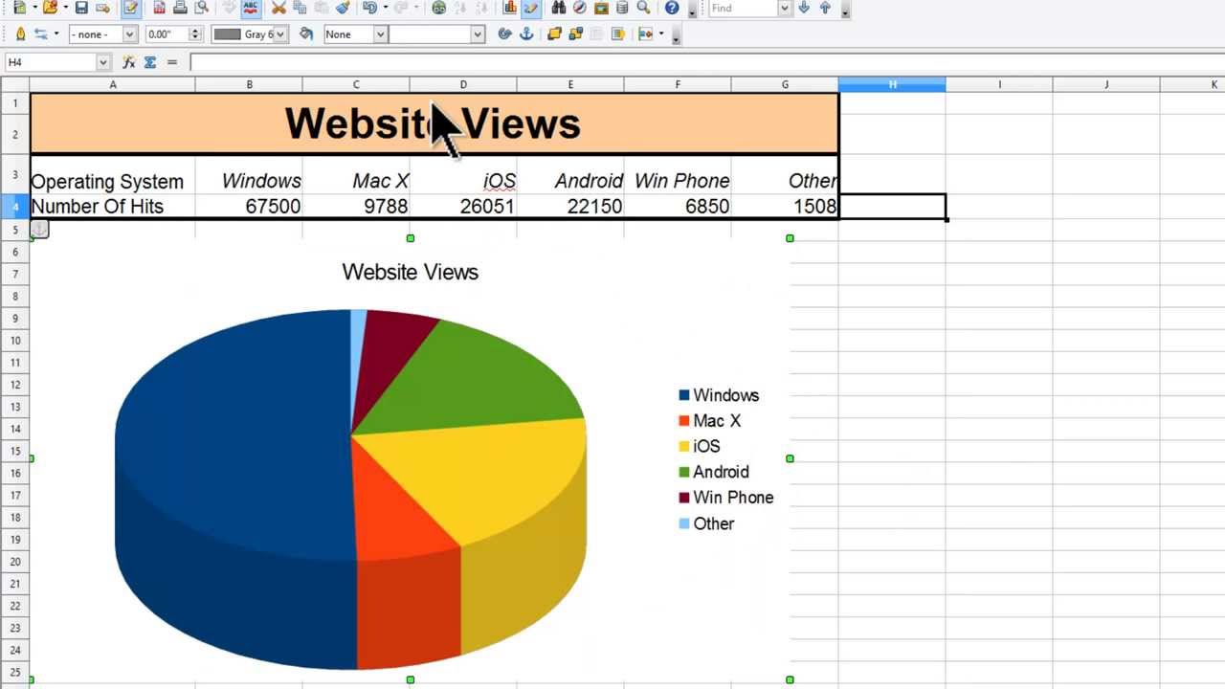This screenshot has height=689, width=1225.
Task: Open Find & Replace binoculars icon
Action: [x=558, y=8]
